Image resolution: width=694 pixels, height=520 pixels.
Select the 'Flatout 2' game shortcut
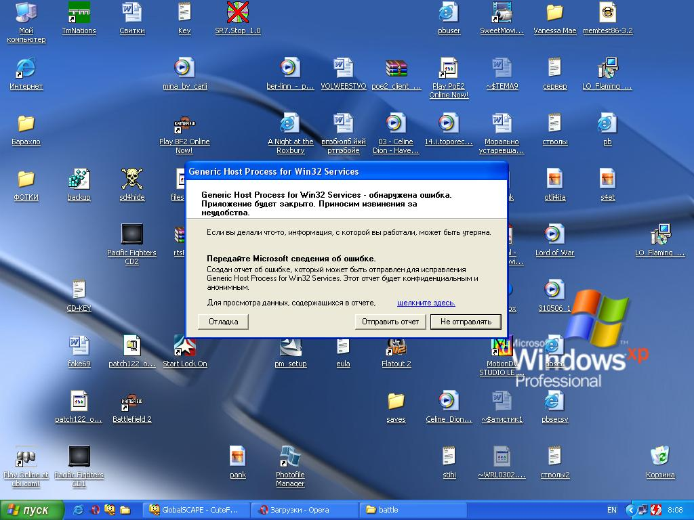pos(396,346)
